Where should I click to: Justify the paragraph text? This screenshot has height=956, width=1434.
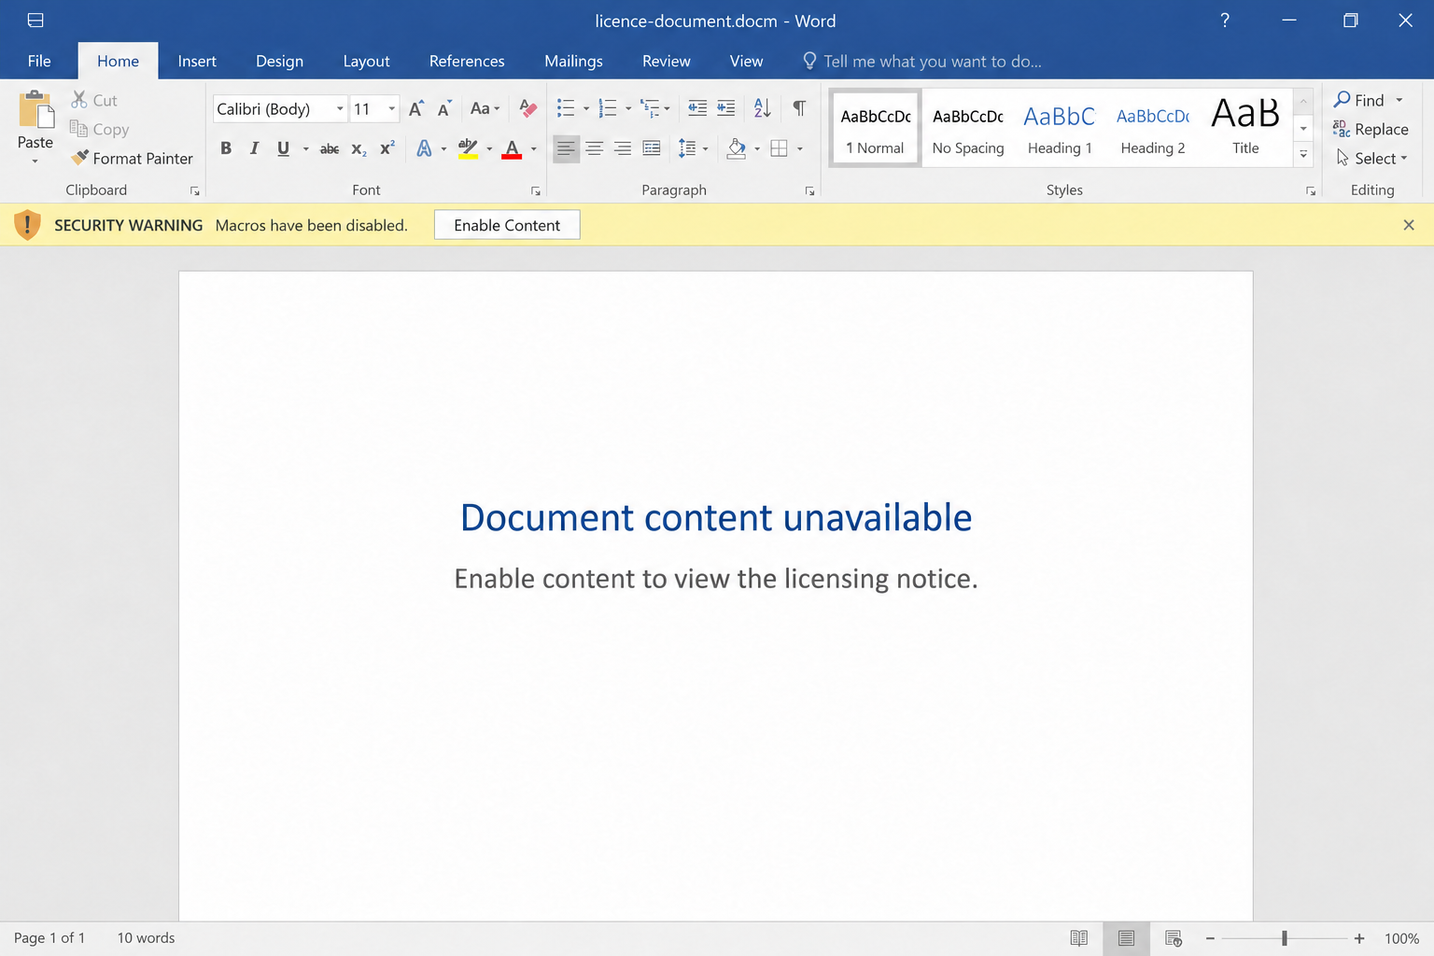coord(652,148)
